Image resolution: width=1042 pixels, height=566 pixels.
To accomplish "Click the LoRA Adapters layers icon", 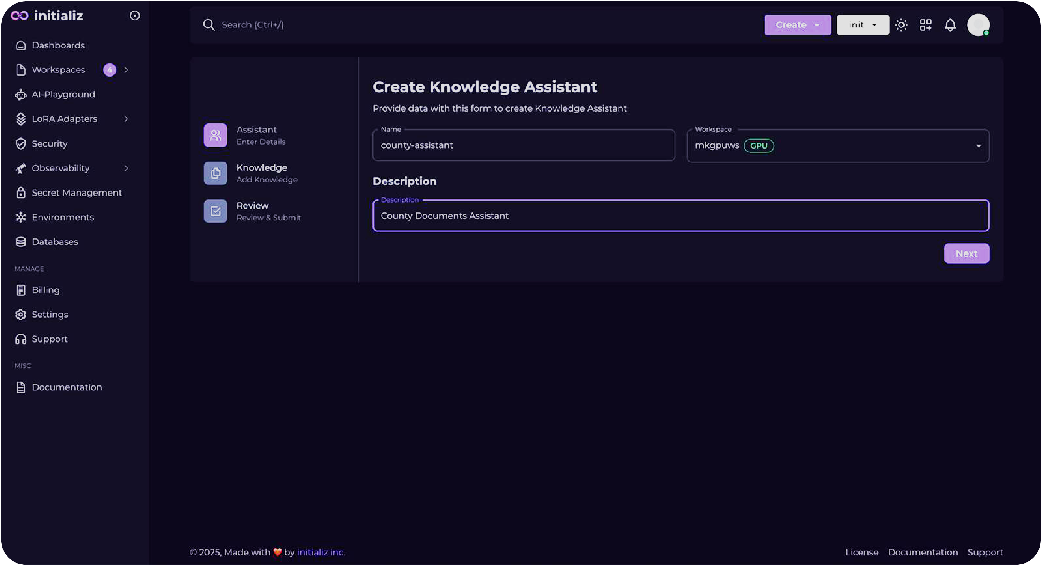I will pyautogui.click(x=21, y=119).
